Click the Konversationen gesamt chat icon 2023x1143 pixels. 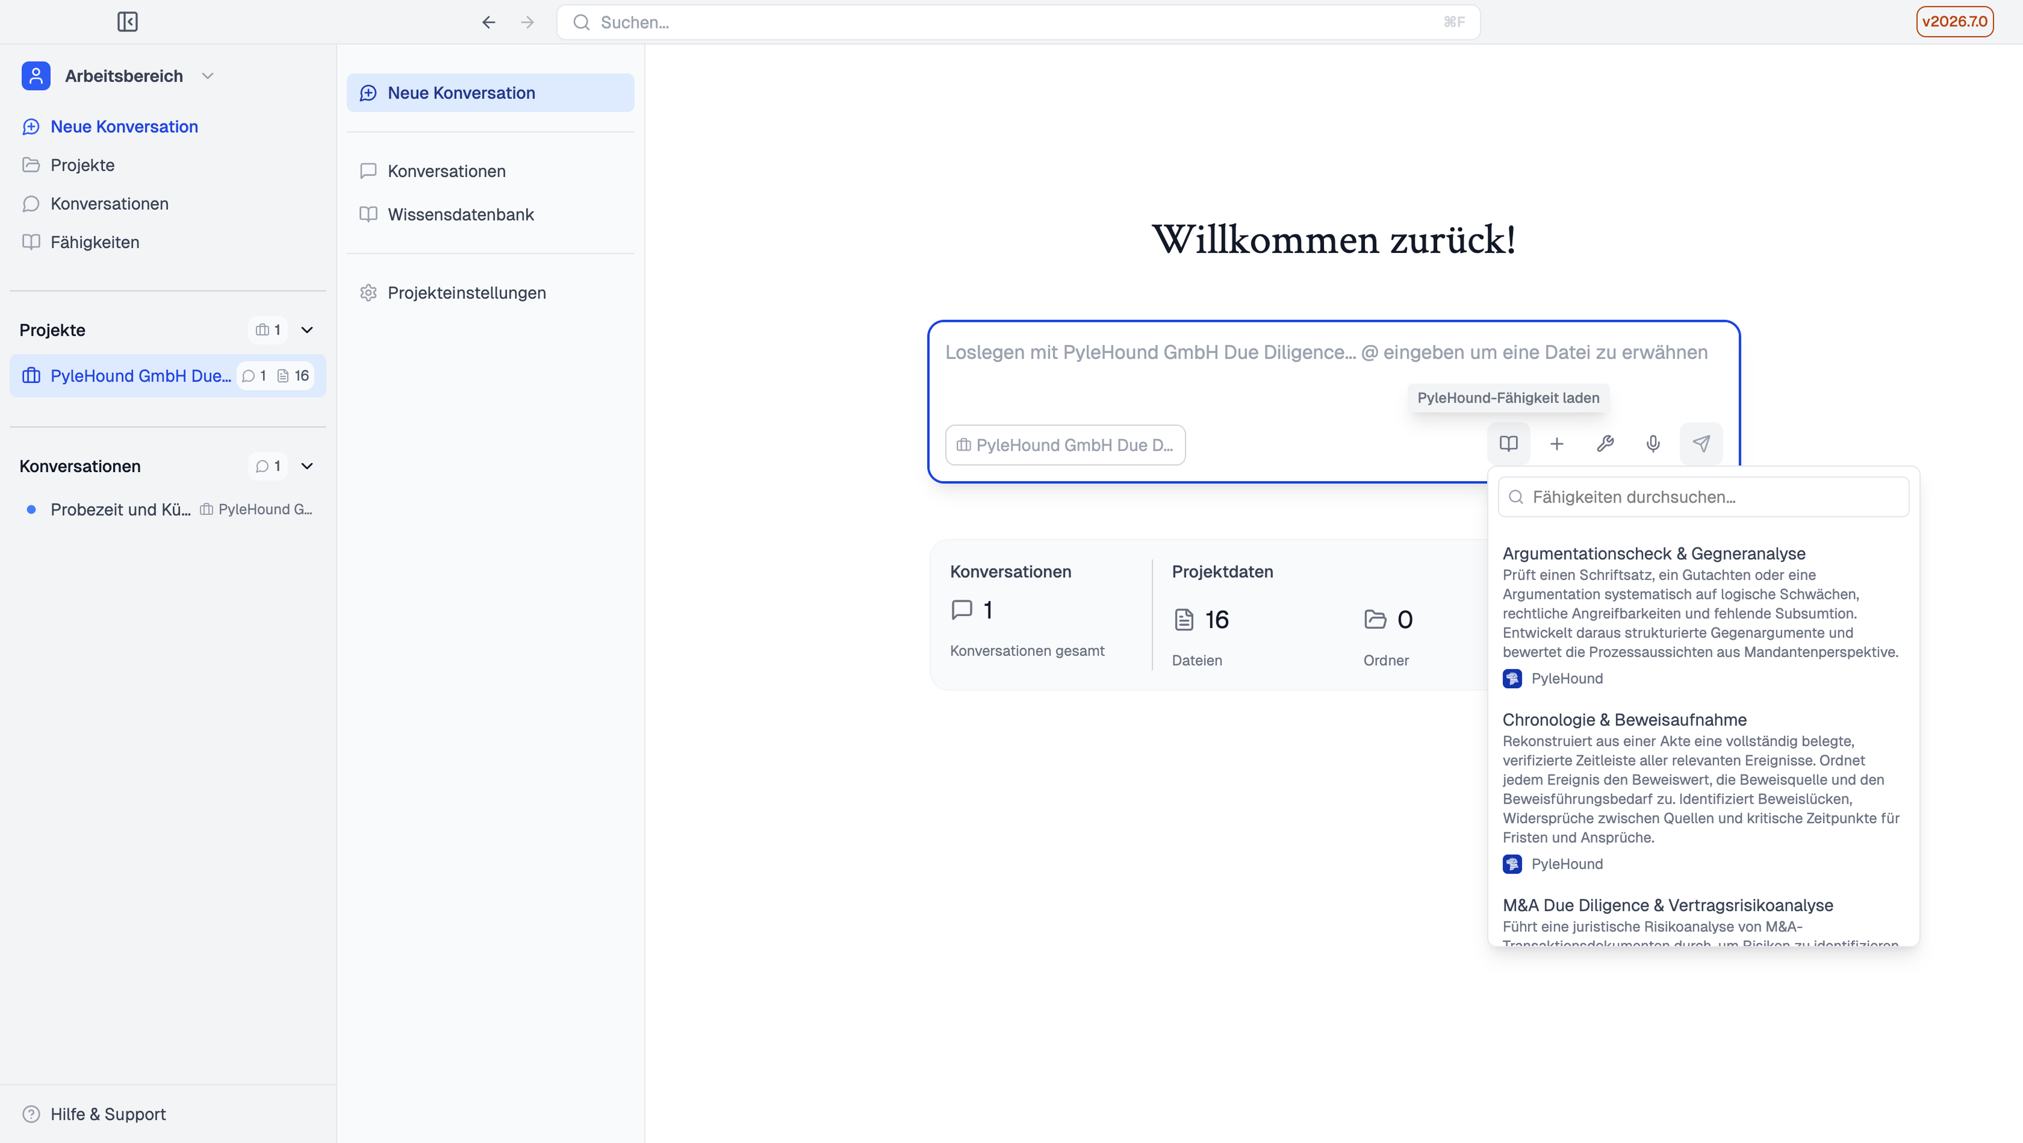(962, 610)
